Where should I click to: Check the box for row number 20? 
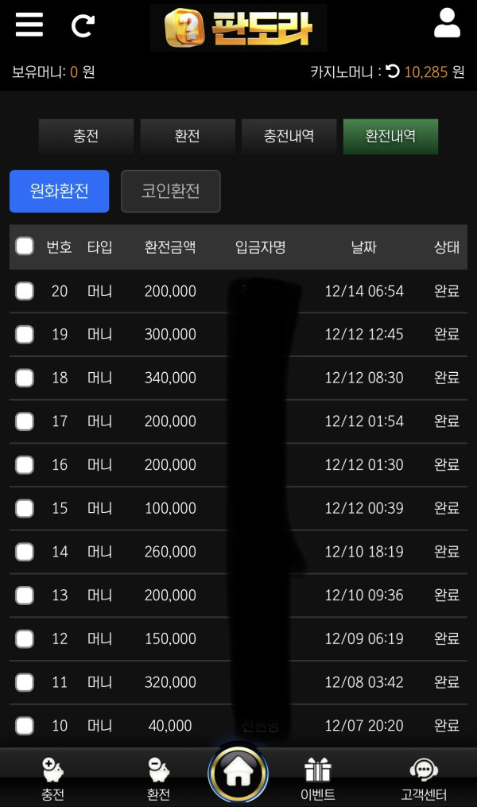pos(25,291)
